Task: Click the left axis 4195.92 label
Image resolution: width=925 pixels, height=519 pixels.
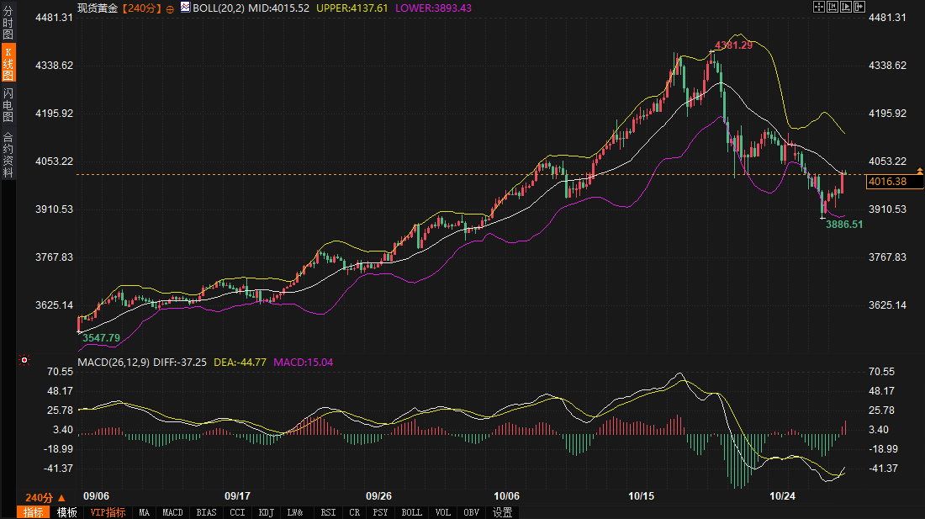Action: coord(55,114)
